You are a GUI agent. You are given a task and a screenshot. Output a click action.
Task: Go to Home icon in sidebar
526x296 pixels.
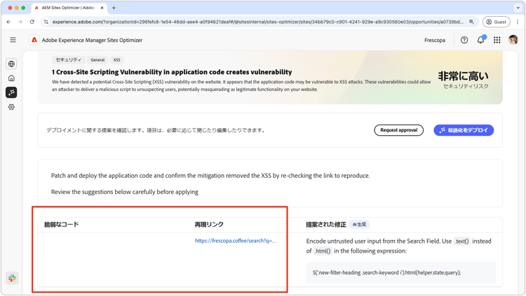tap(11, 78)
